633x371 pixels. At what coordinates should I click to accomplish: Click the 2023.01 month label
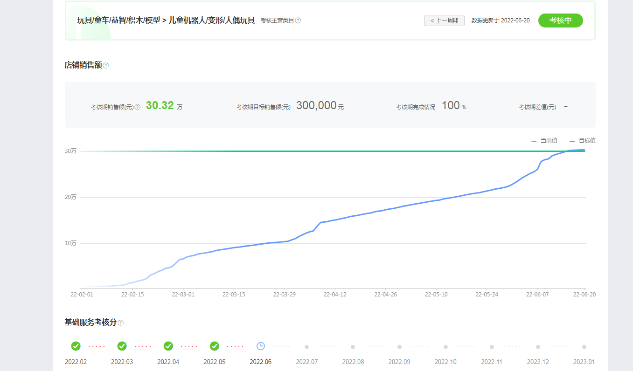pyautogui.click(x=584, y=362)
